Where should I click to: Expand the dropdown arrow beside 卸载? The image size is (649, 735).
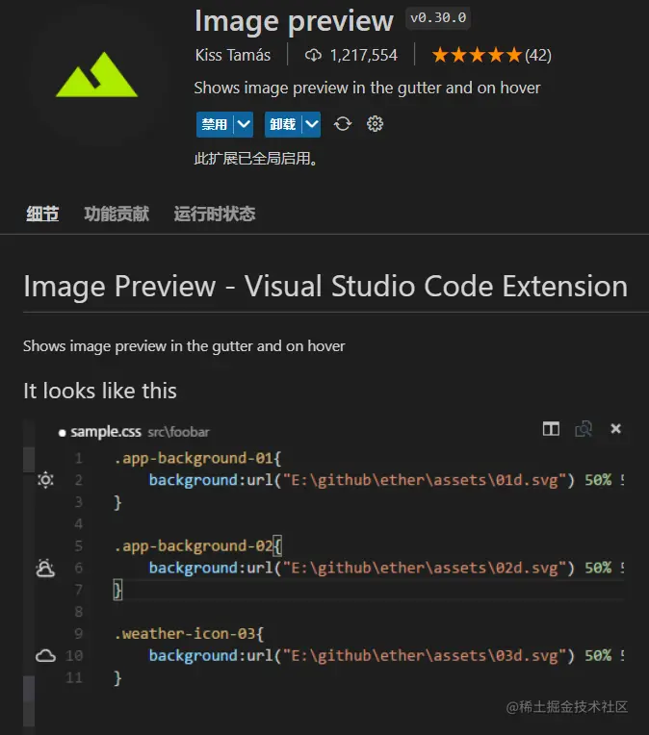coord(312,124)
